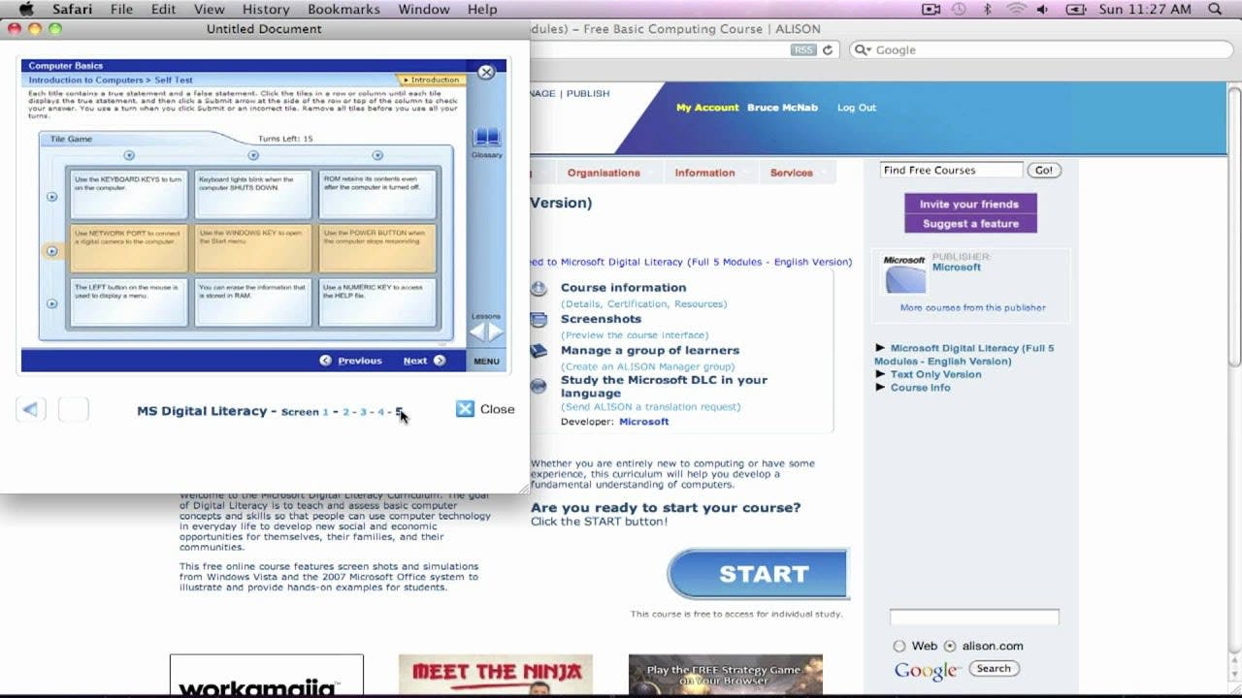Click the back arrow icon beside MS Digital Literacy
This screenshot has width=1242, height=698.
click(x=31, y=410)
